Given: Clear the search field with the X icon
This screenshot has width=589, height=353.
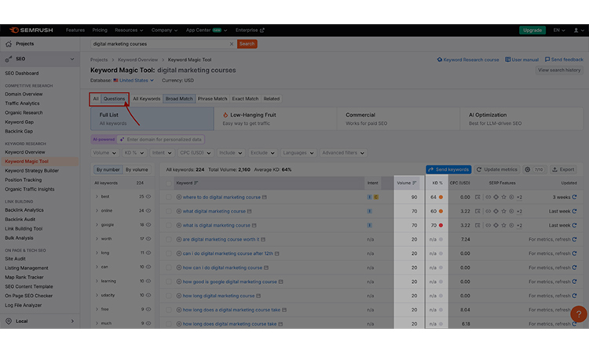Looking at the screenshot, I should (x=232, y=44).
